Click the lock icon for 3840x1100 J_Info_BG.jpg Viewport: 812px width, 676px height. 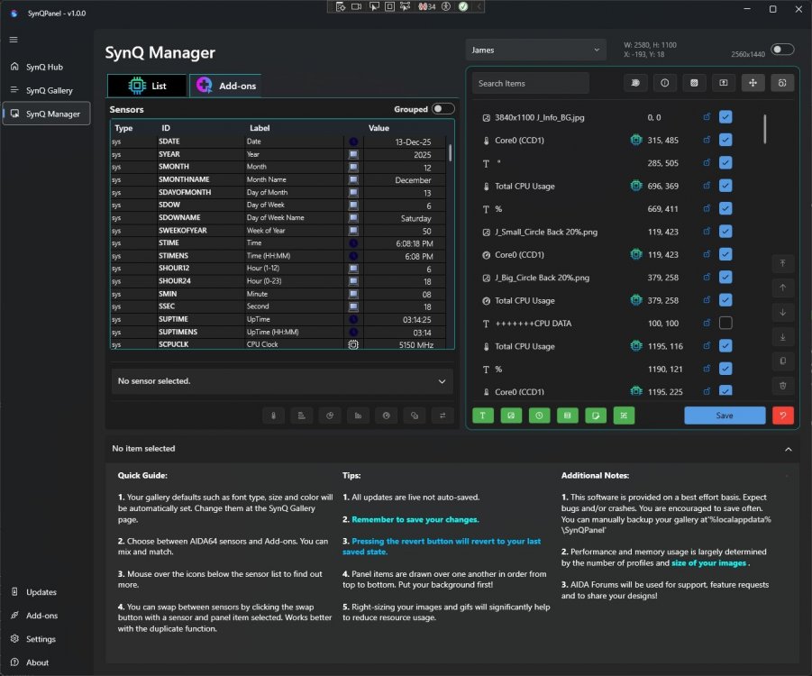[707, 117]
